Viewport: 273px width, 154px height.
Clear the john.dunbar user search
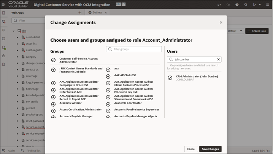click(218, 60)
